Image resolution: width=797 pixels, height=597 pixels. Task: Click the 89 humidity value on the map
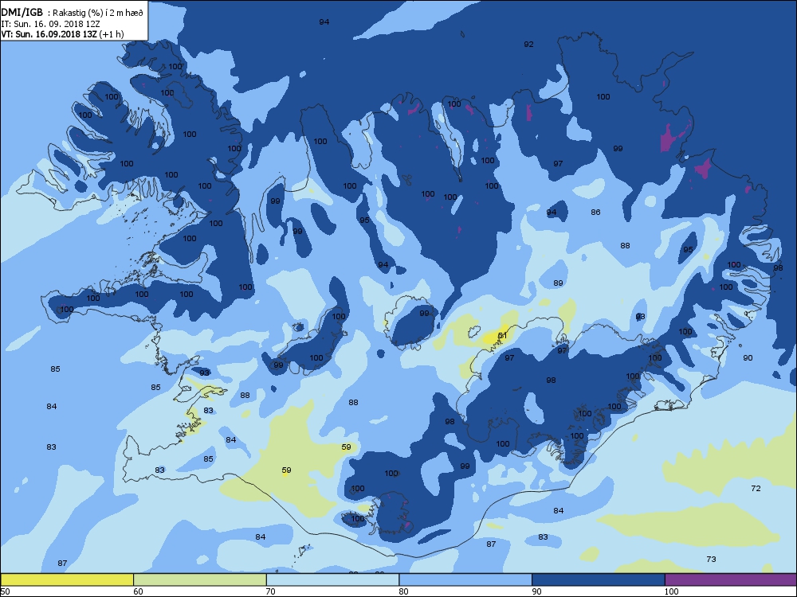(x=558, y=283)
